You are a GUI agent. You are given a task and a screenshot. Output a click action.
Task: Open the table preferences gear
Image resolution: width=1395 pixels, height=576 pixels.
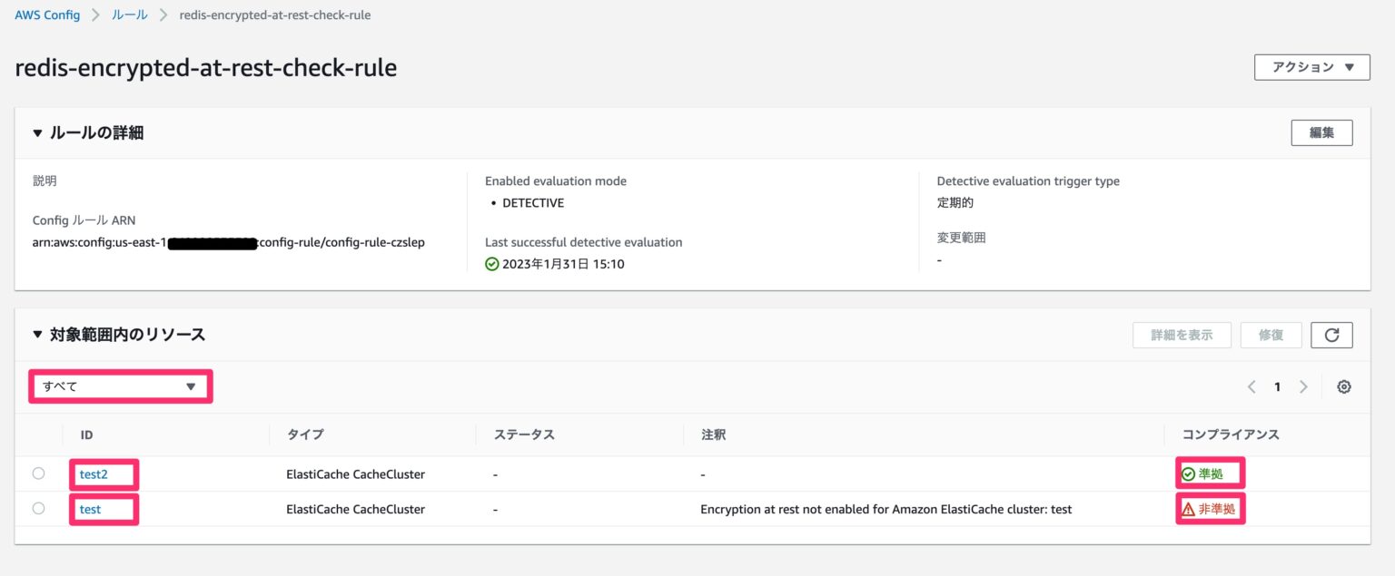(x=1343, y=386)
